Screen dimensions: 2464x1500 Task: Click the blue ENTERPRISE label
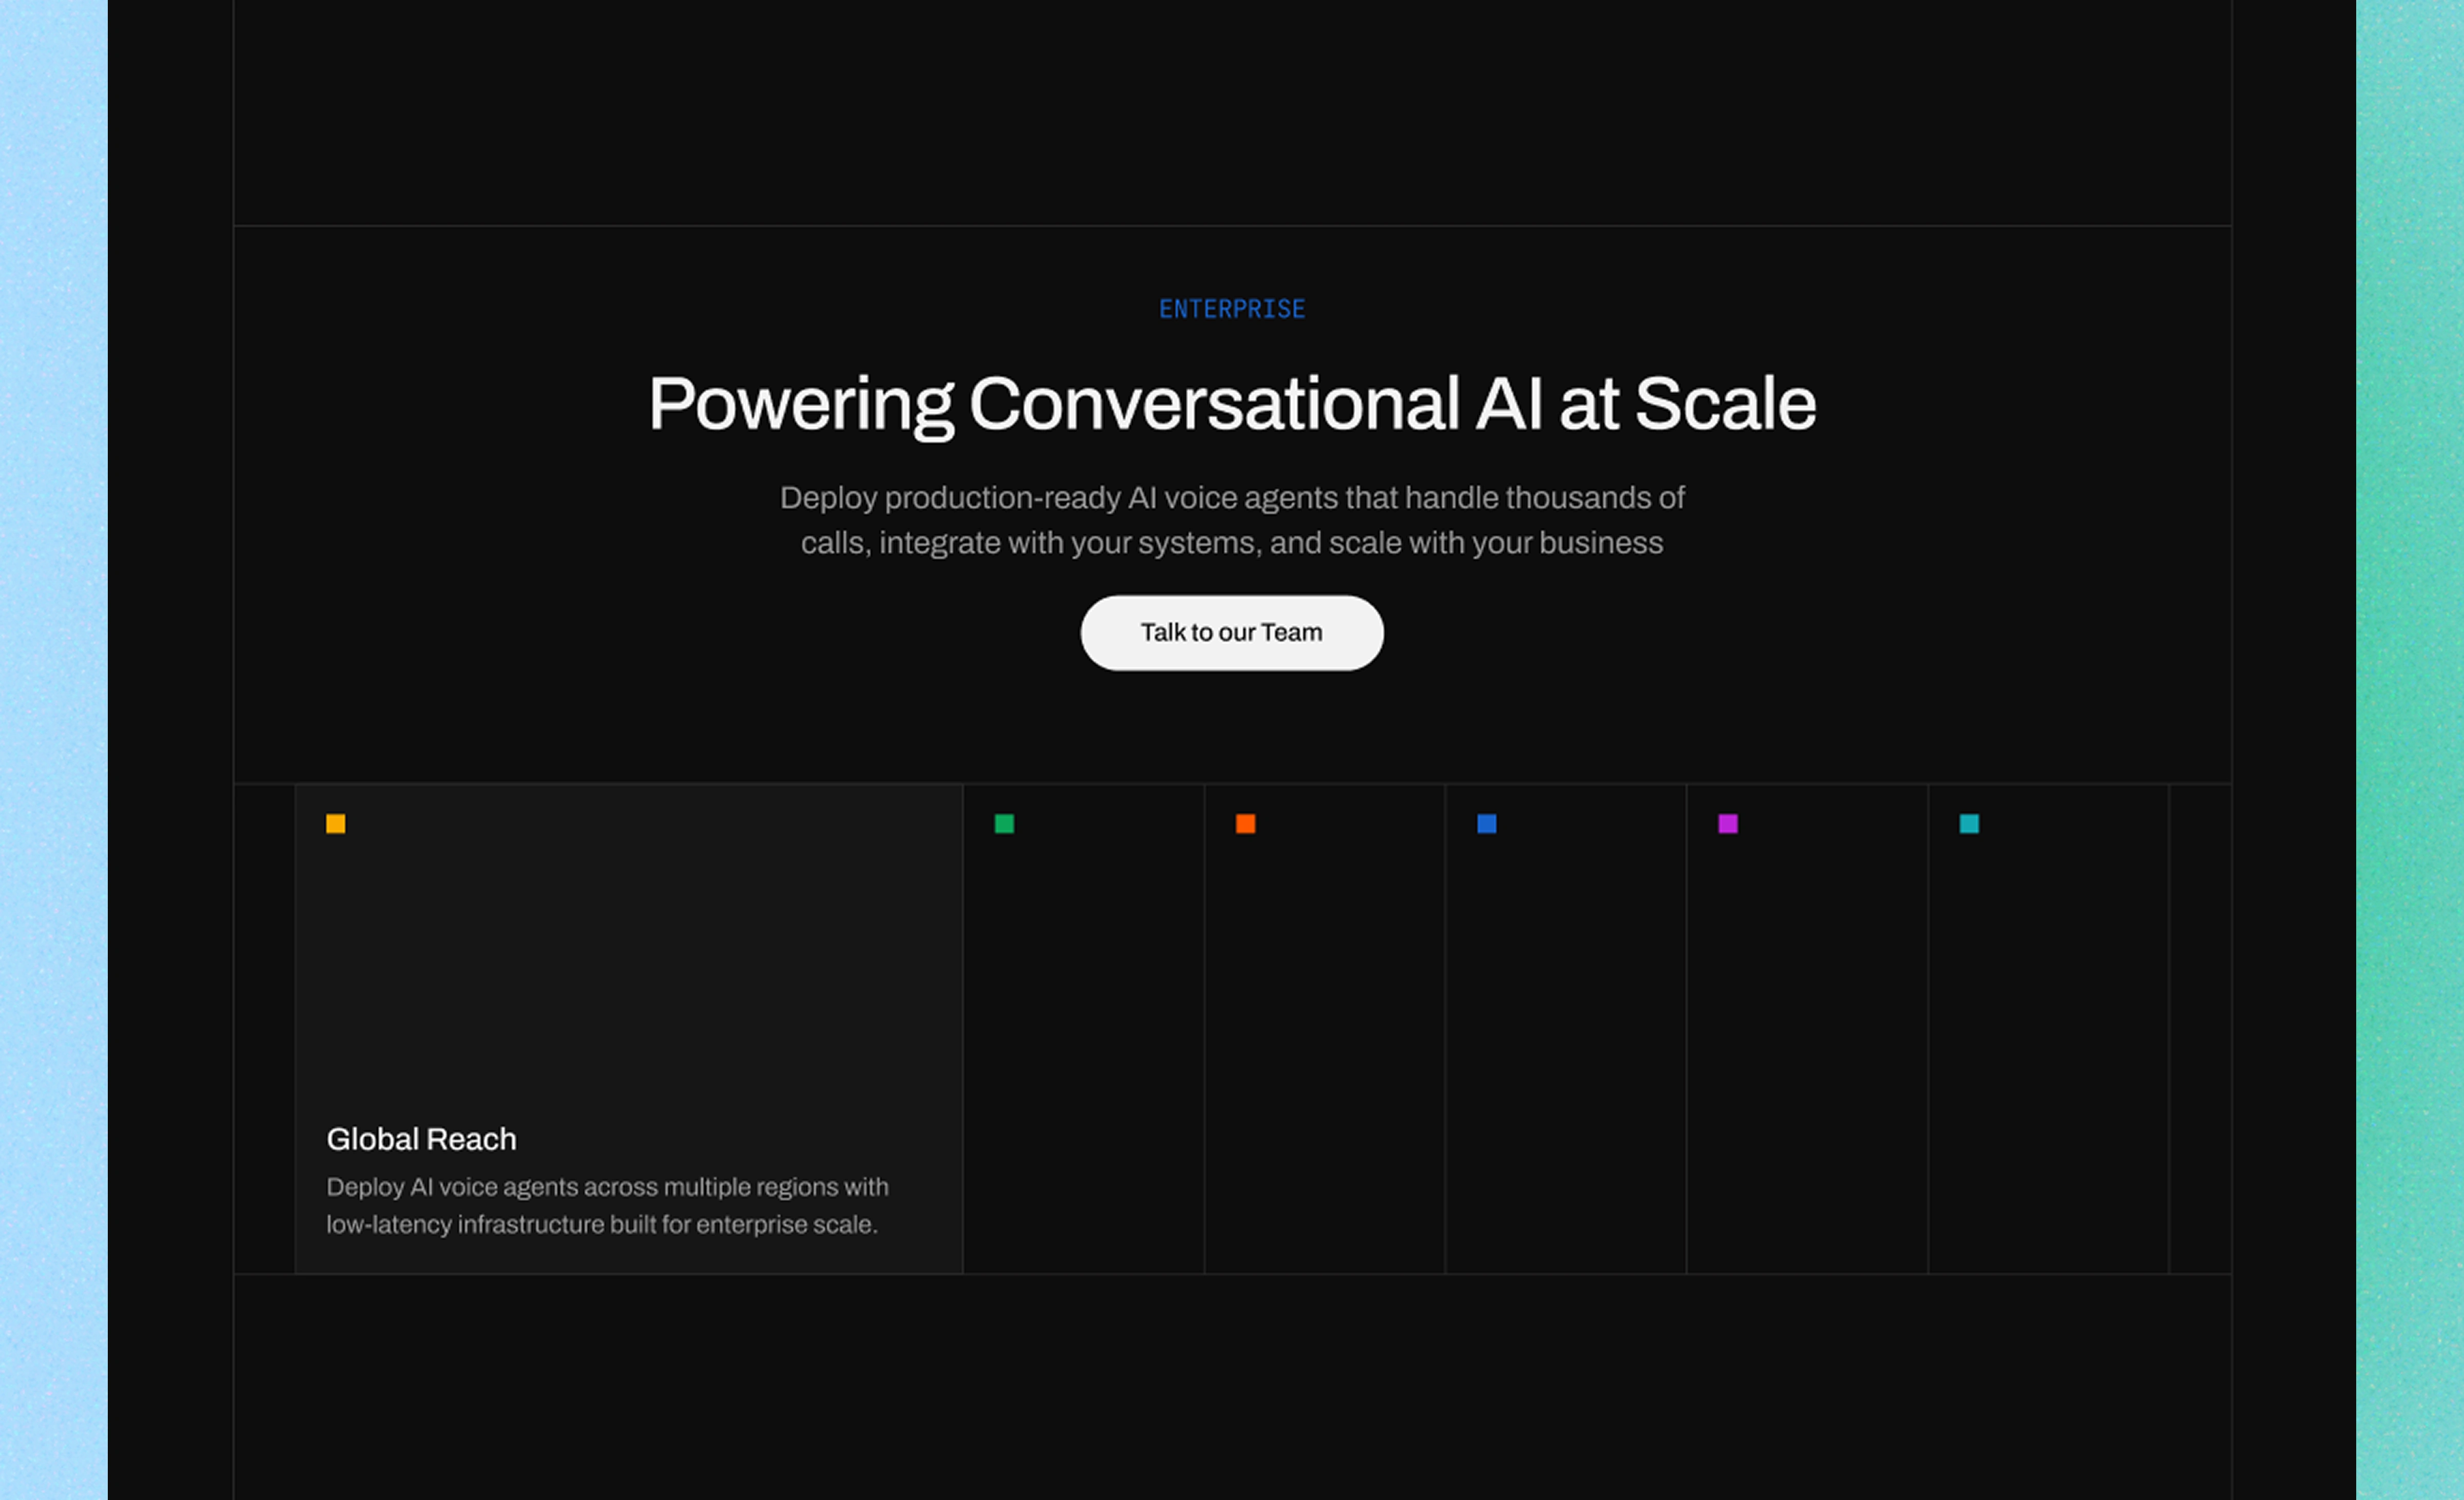pos(1231,309)
